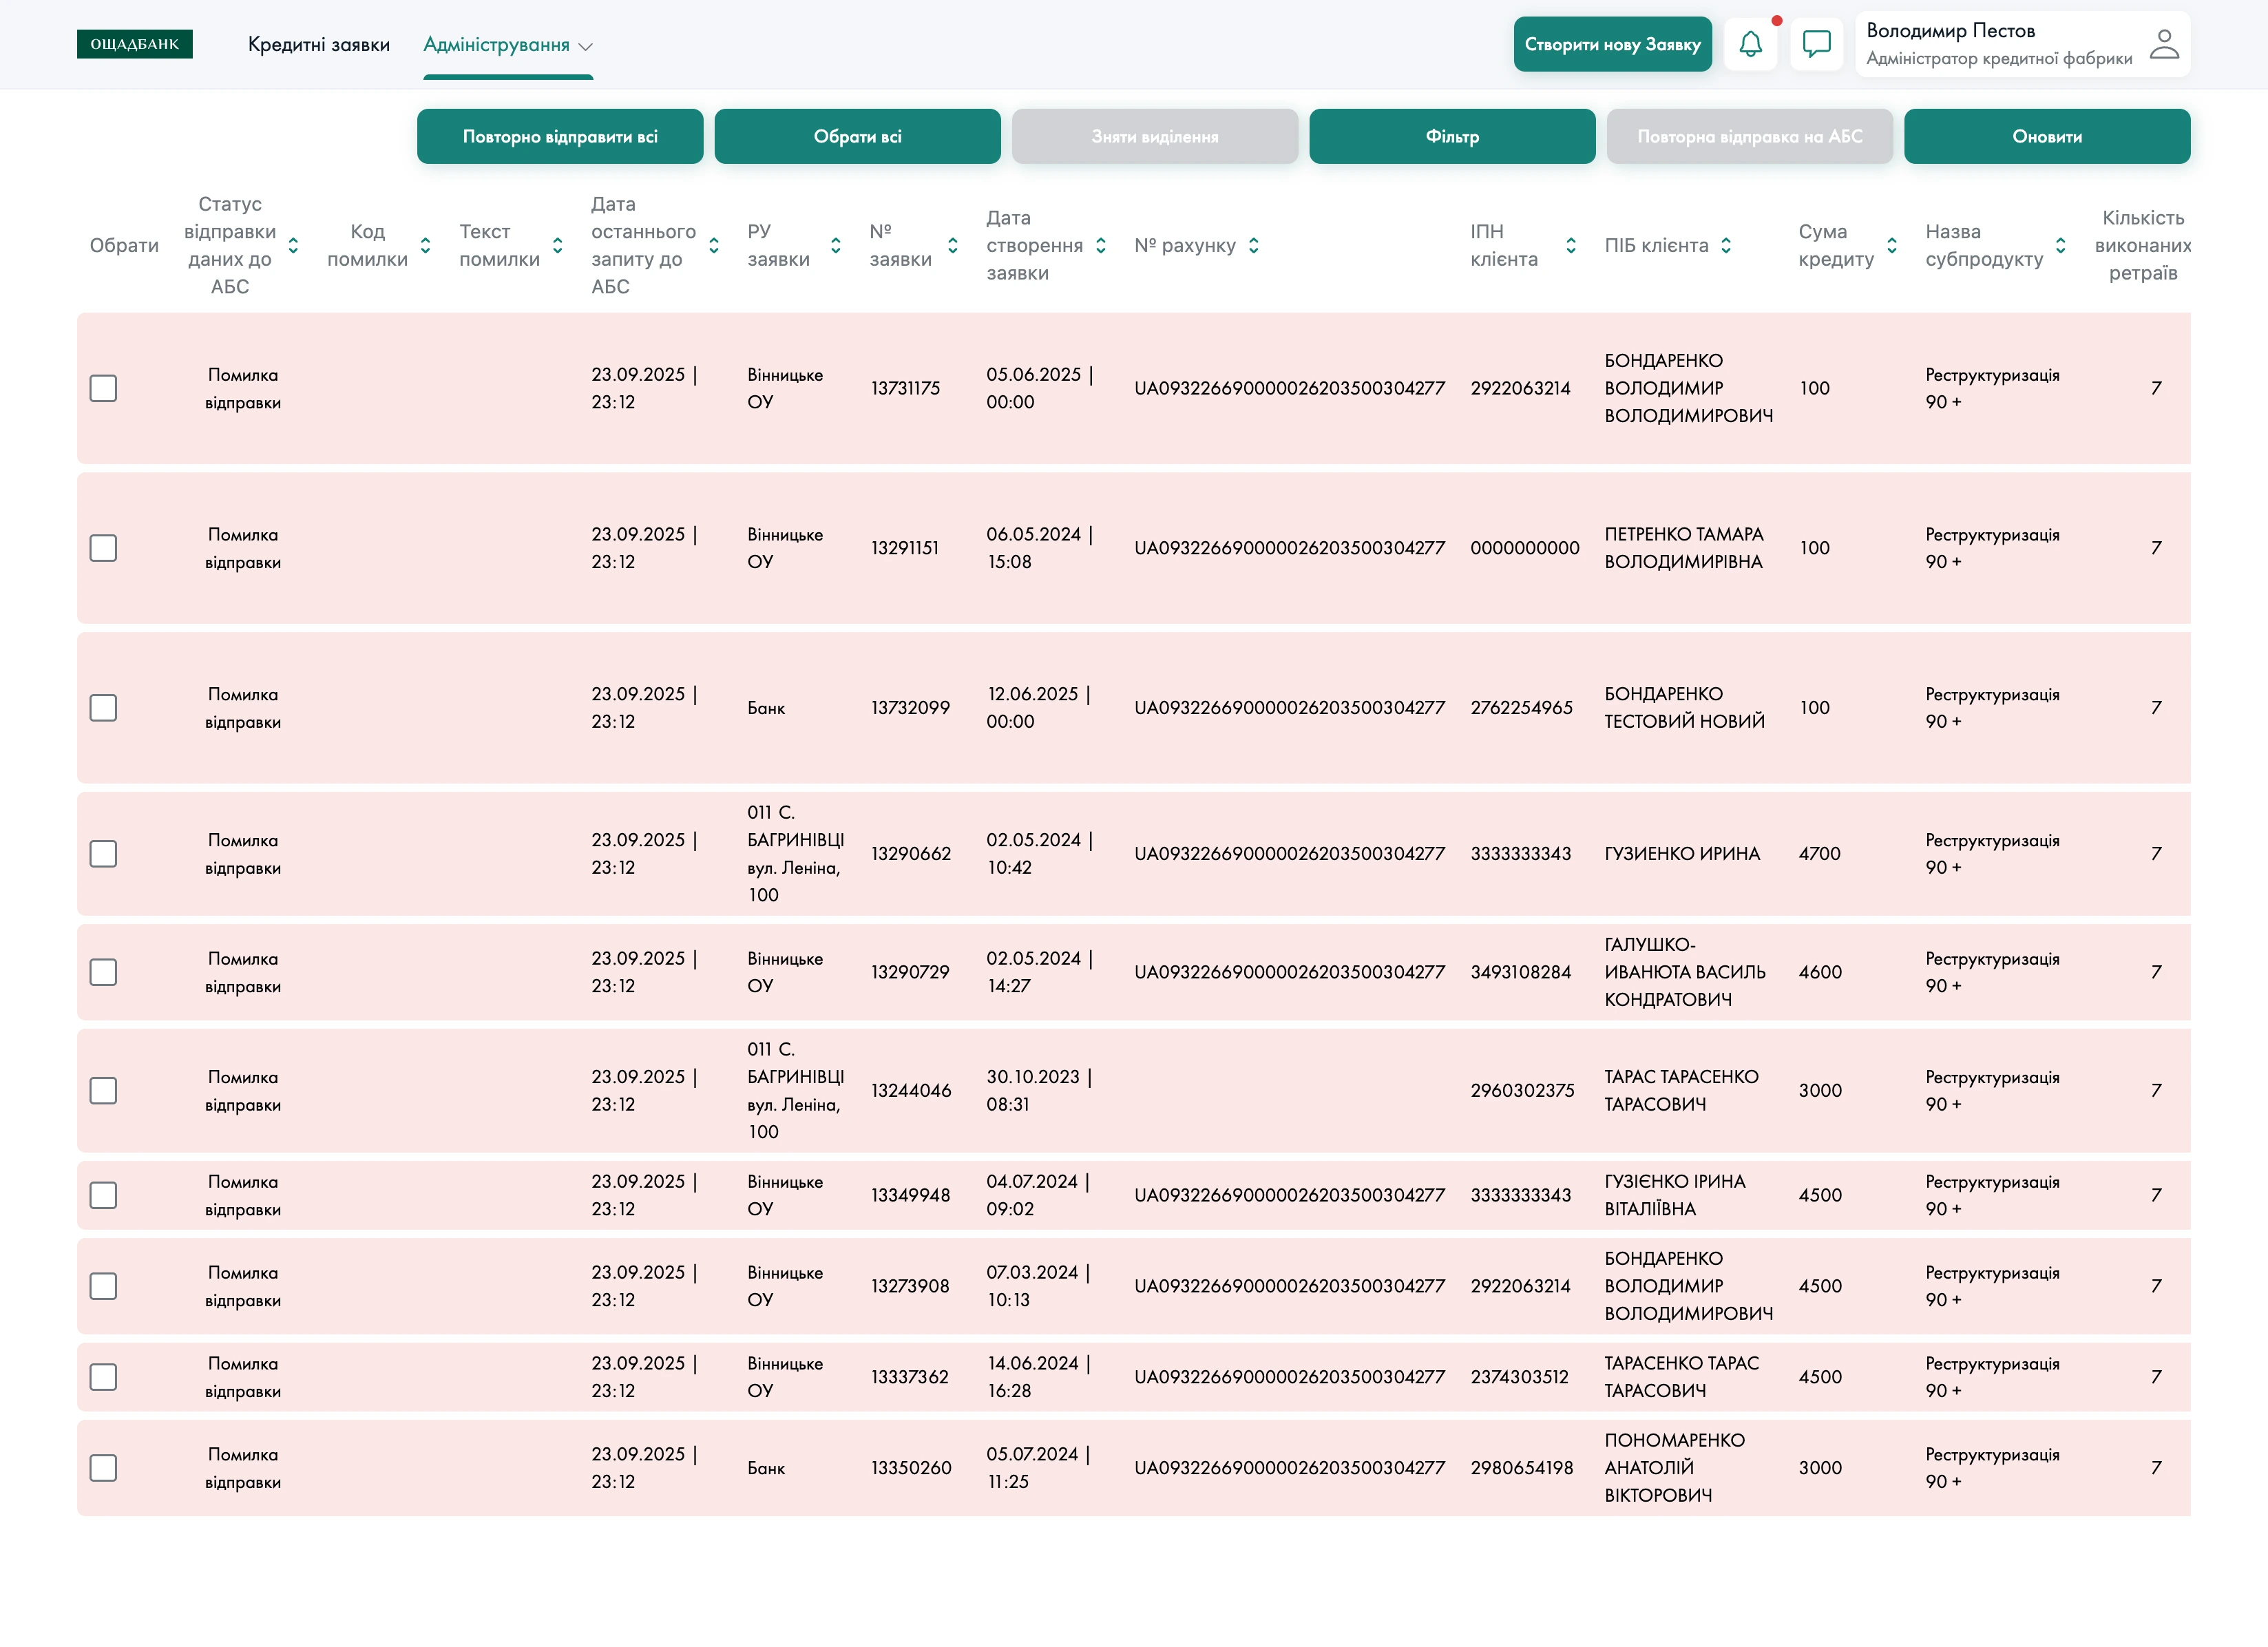This screenshot has height=1647, width=2268.
Task: Sort by № заявки arrows icon
Action: (x=952, y=245)
